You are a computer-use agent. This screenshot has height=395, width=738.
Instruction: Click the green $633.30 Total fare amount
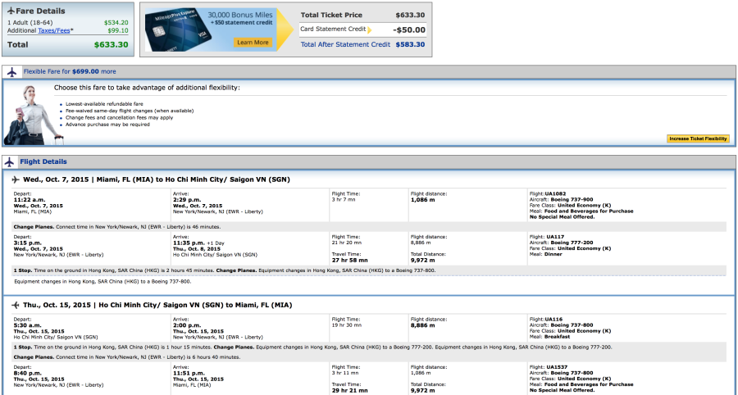pos(111,45)
